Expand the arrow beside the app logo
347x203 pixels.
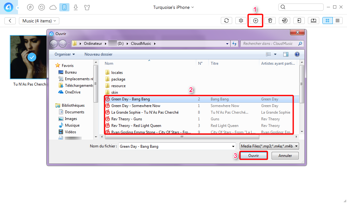18,8
